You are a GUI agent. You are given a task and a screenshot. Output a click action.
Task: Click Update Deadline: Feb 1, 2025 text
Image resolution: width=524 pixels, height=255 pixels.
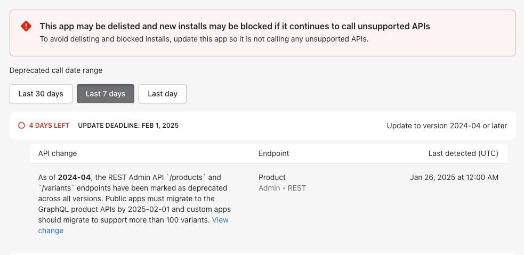128,126
